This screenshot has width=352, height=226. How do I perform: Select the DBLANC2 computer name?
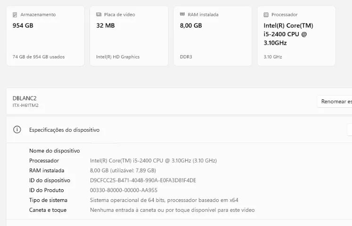[x=25, y=98]
